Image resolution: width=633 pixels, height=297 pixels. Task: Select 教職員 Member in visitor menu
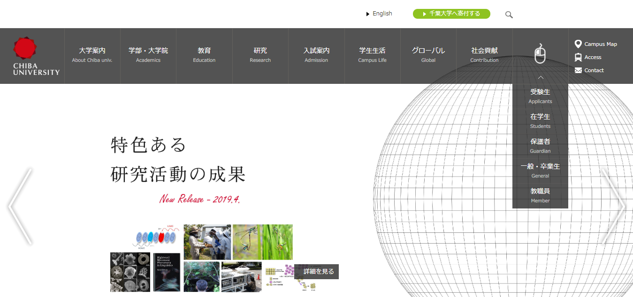coord(540,195)
